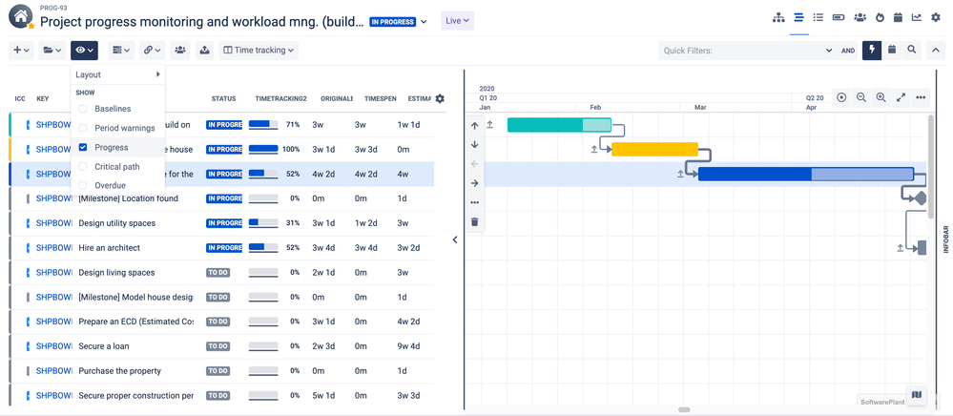Click the diamond milestone marker in Gantt
This screenshot has height=416, width=953.
coord(919,198)
